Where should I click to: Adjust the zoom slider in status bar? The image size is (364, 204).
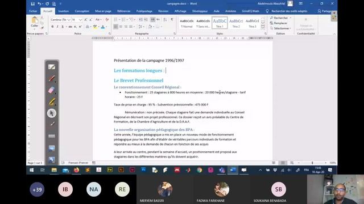(312, 163)
